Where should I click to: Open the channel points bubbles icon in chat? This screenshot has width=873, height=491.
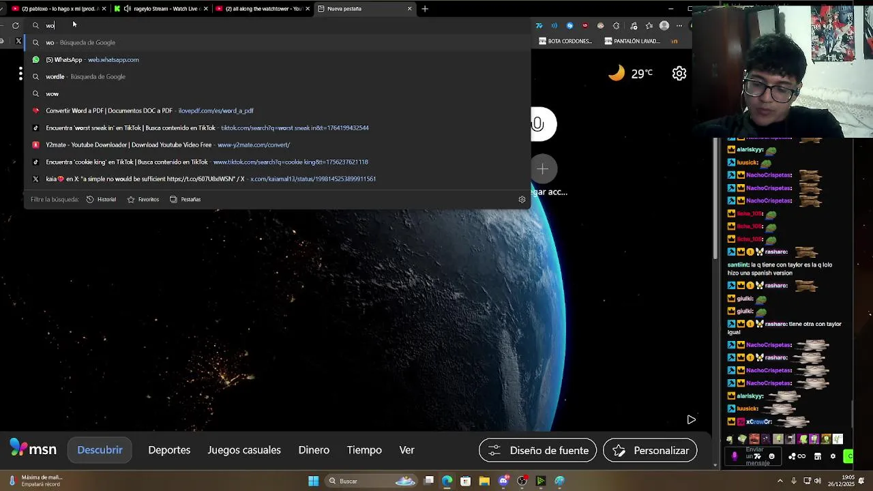793,456
